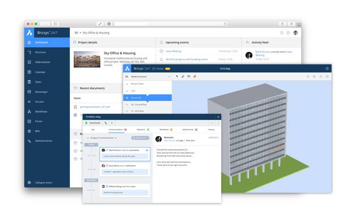Image resolution: width=344 pixels, height=218 pixels.
Task: Select the pointer tool in 3D Viewer
Action: (x=177, y=76)
